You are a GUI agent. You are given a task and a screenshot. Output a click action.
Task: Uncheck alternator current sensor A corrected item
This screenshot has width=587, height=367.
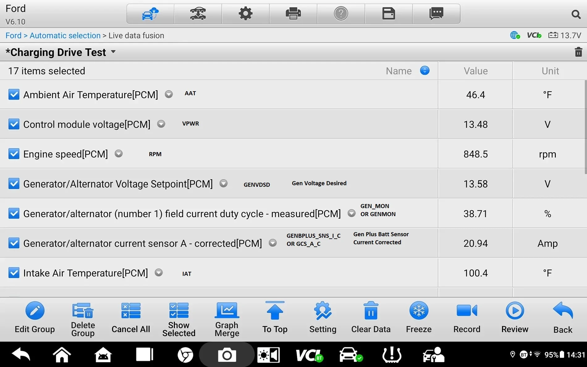pyautogui.click(x=14, y=243)
